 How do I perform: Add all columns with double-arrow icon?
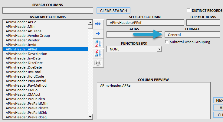point(98,24)
